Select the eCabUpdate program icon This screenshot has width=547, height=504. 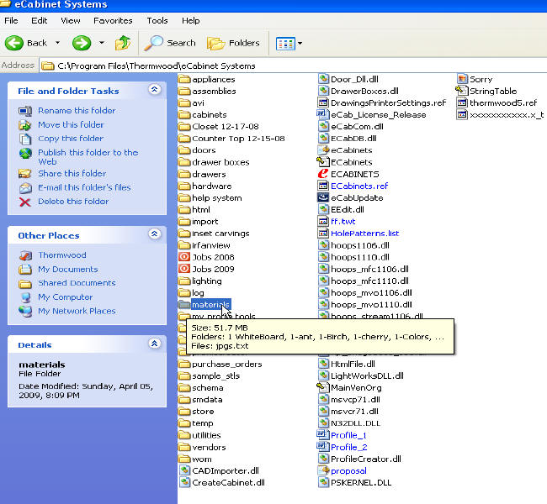pyautogui.click(x=323, y=197)
